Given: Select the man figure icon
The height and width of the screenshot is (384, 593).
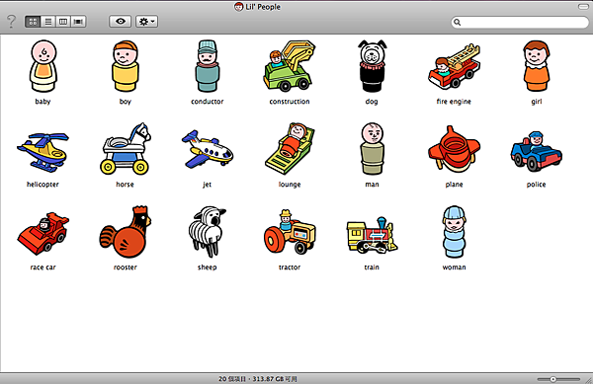Looking at the screenshot, I should [x=373, y=149].
